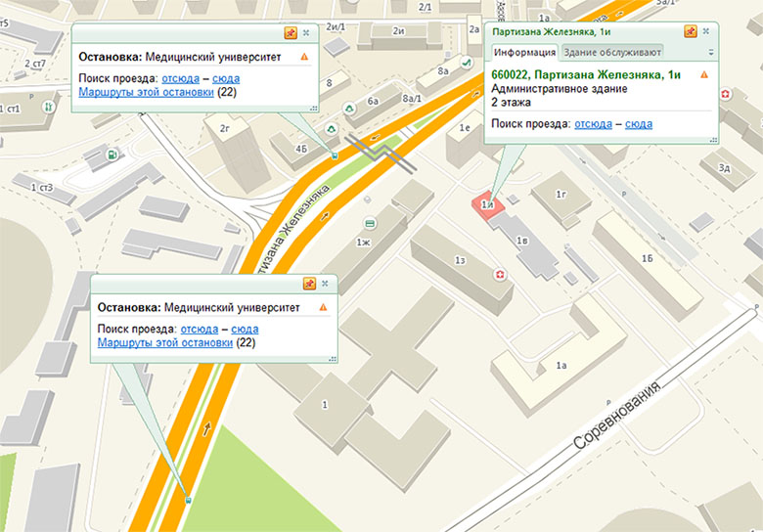
Task: Click the bus stop icon near building 4Б
Action: (x=336, y=155)
